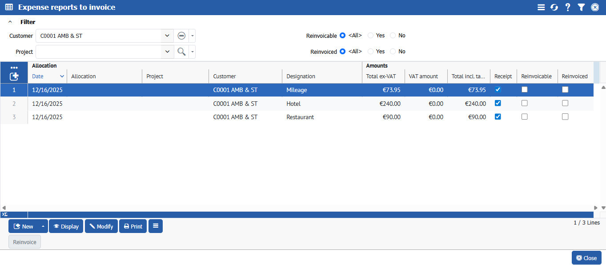Click the filter funnel icon
This screenshot has height=265, width=606.
581,7
